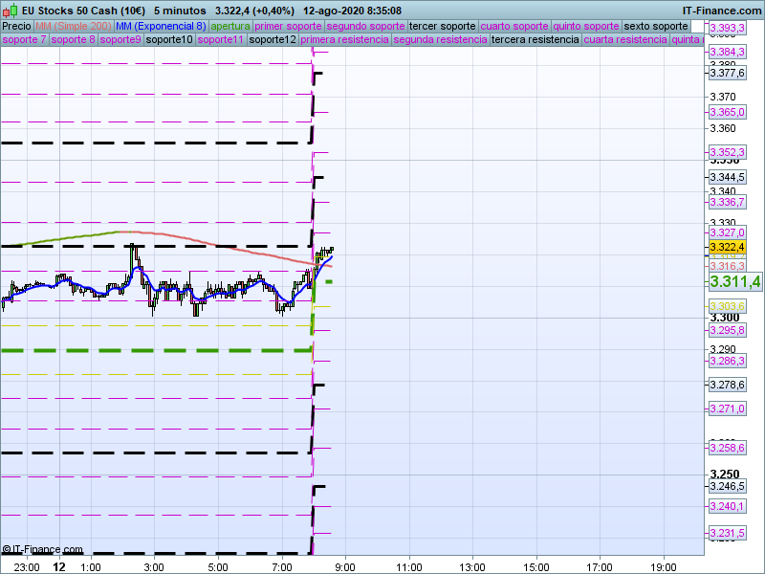The image size is (765, 574).
Task: Select the 15:00 mark on time axis
Action: [x=536, y=566]
